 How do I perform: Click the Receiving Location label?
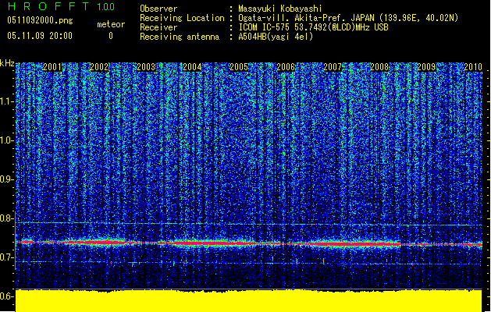[x=182, y=18]
